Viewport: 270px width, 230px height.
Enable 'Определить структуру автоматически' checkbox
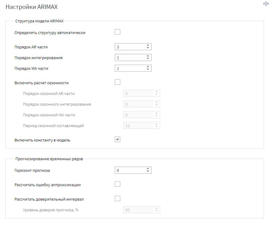[x=117, y=32]
